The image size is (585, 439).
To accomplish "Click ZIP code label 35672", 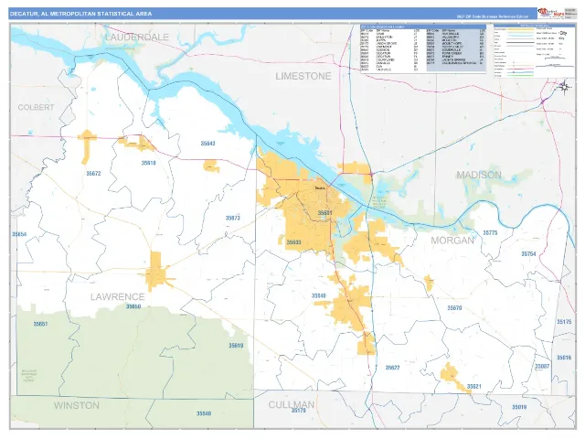I will [x=93, y=174].
